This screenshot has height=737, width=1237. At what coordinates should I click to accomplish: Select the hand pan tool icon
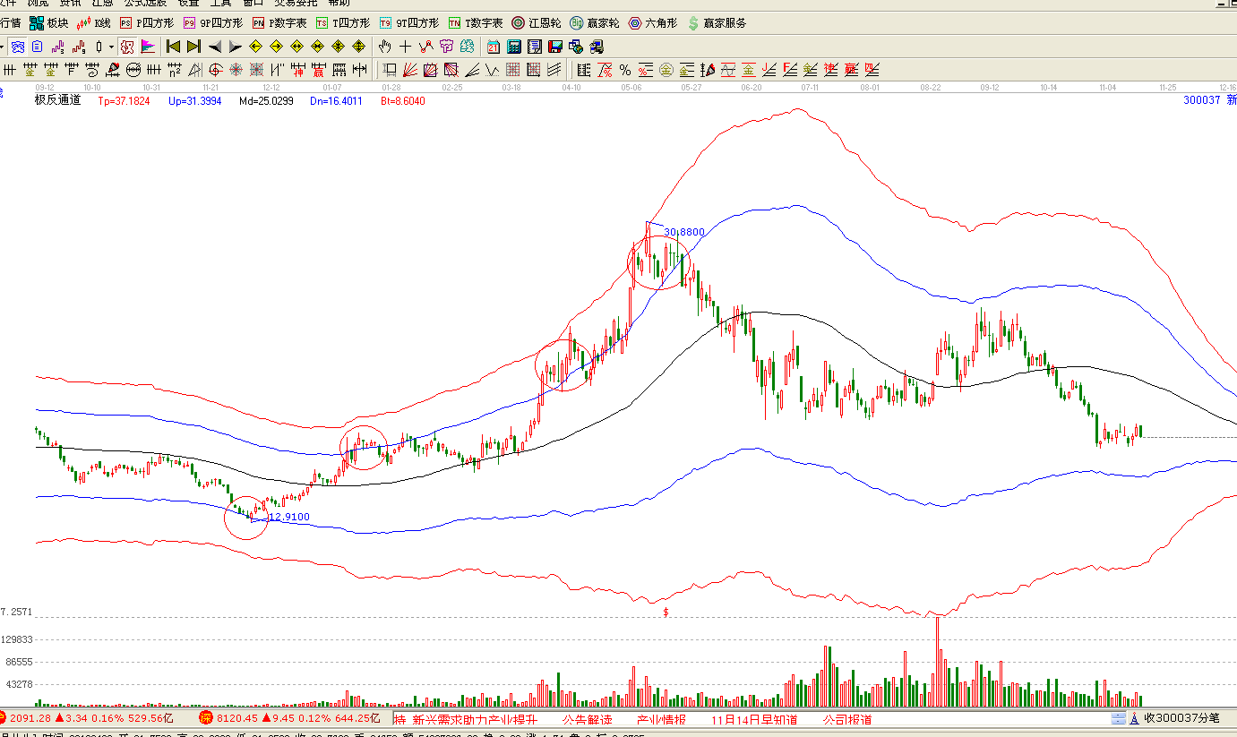385,47
